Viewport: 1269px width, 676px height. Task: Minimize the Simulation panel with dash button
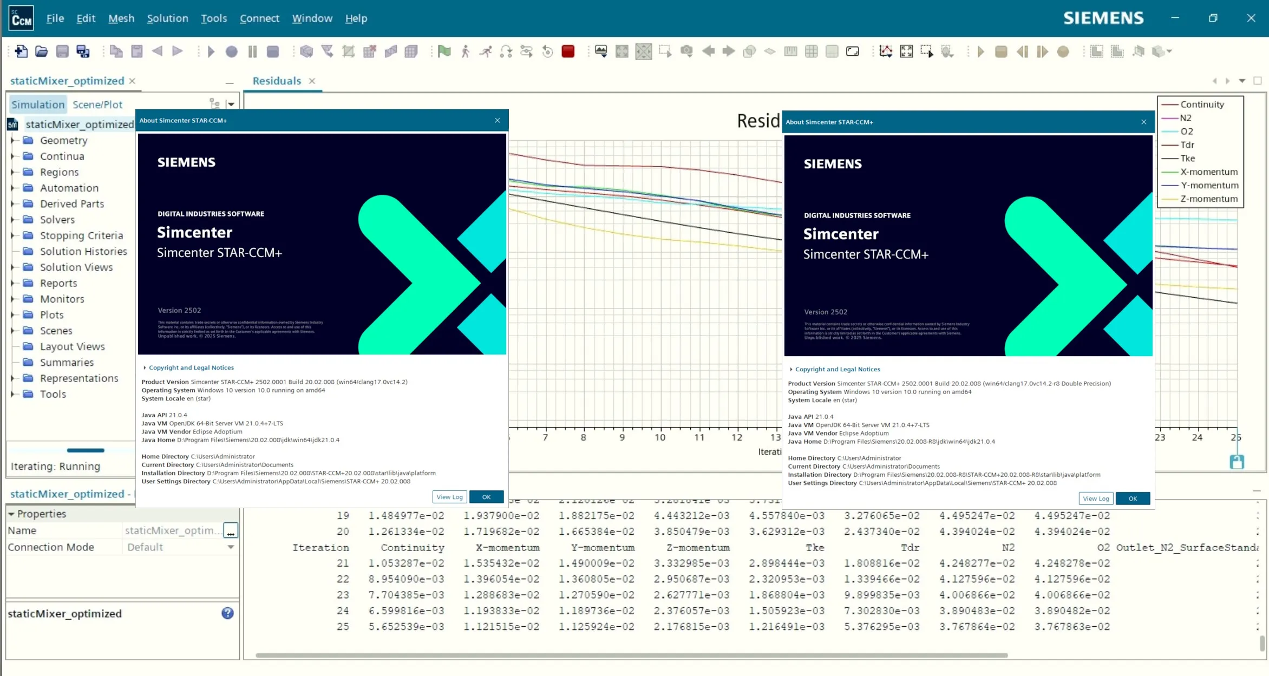230,83
